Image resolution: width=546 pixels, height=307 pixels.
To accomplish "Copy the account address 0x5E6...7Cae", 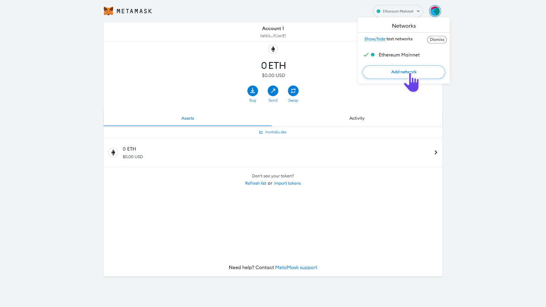I will click(284, 36).
